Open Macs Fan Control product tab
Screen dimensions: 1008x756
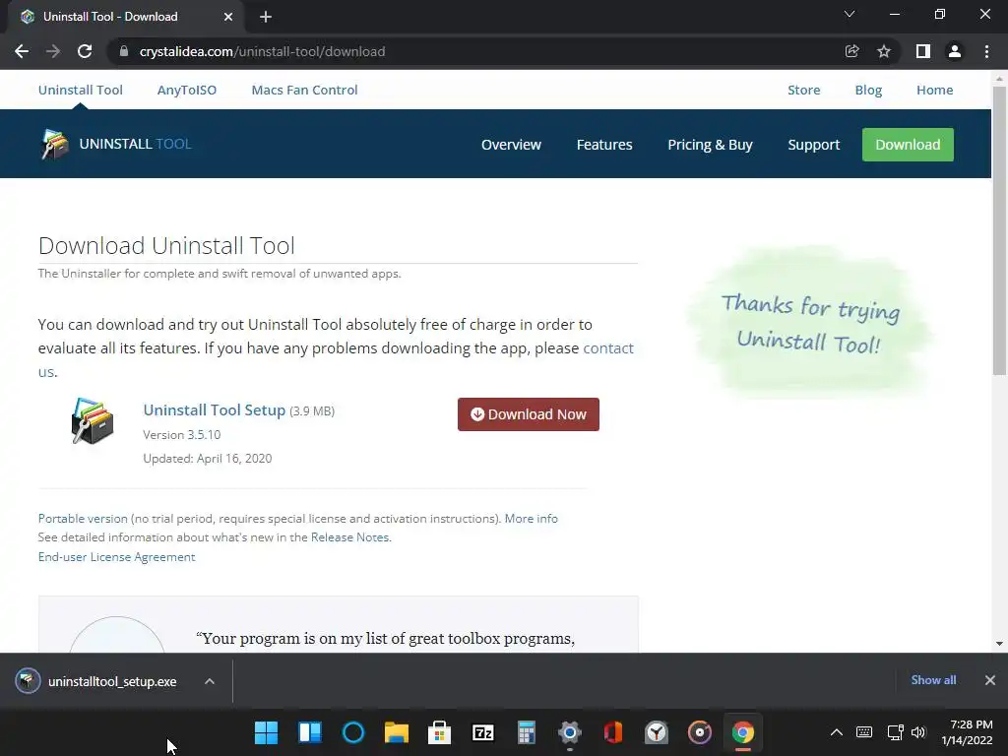click(x=305, y=90)
